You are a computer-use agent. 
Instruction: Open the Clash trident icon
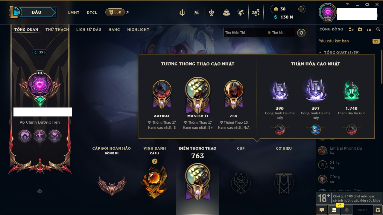[183, 13]
